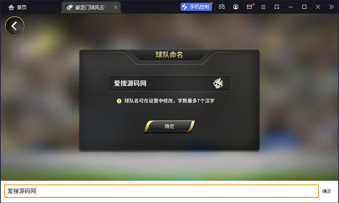339x203 pixels.
Task: Click the yellow warning hint icon
Action: tap(119, 101)
